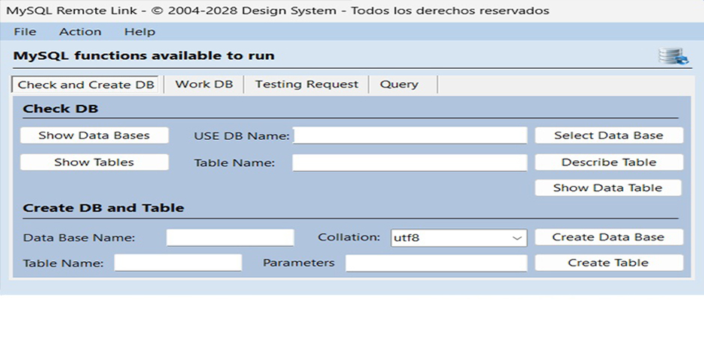The height and width of the screenshot is (339, 704).
Task: Click the Collation label
Action: (349, 237)
